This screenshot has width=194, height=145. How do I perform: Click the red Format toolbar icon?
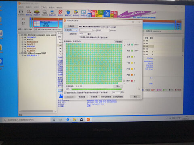60,13
